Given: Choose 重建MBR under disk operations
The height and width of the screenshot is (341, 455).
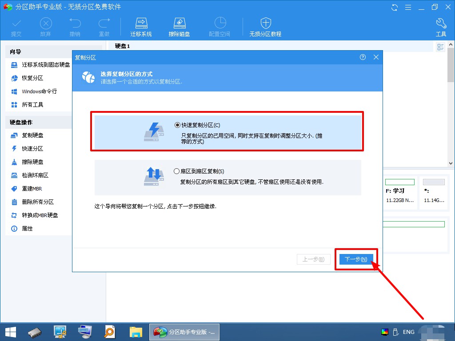Looking at the screenshot, I should pyautogui.click(x=26, y=189).
